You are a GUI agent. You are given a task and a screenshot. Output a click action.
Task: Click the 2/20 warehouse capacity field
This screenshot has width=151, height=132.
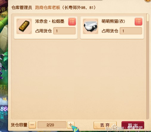coord(52,125)
